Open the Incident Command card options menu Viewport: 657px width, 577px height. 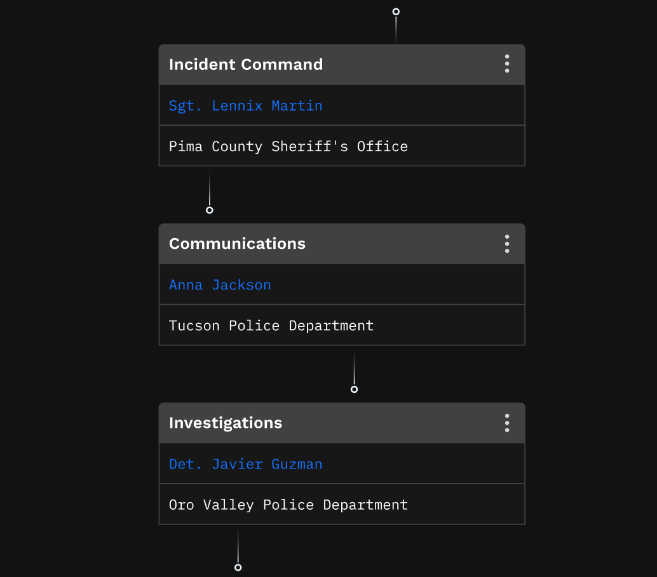[507, 64]
